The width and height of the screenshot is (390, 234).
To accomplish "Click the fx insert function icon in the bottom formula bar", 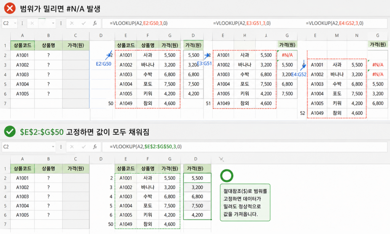I will point(95,147).
